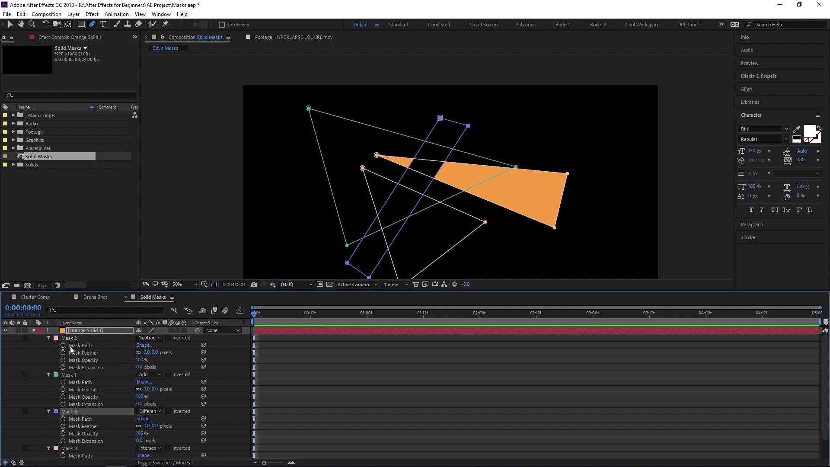Hide the Orange Solid 1 layer eye
The image size is (830, 467).
[5, 330]
